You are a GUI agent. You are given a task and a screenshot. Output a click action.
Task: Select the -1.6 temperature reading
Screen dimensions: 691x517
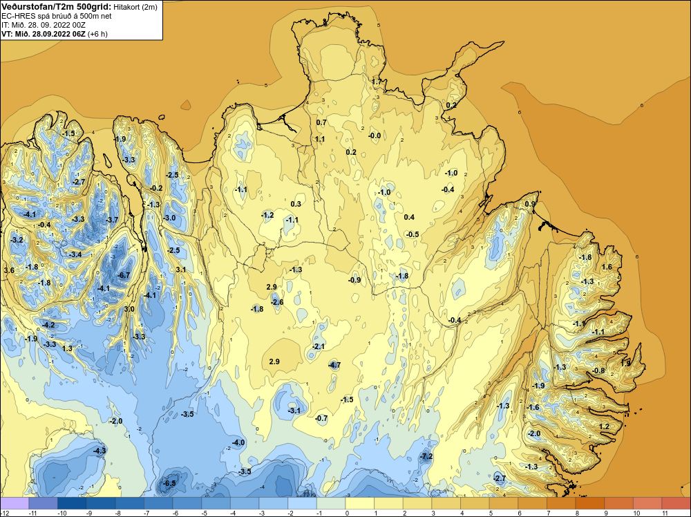coord(533,407)
